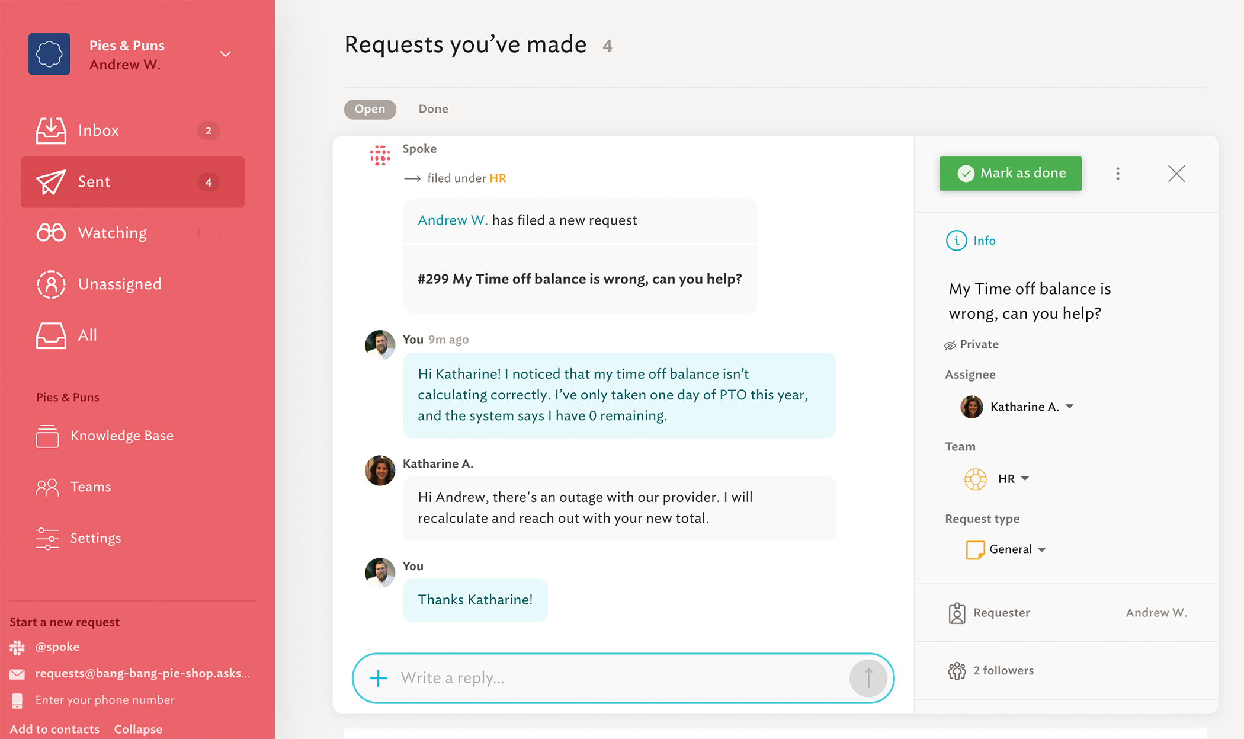Select the Open tab

(x=368, y=109)
